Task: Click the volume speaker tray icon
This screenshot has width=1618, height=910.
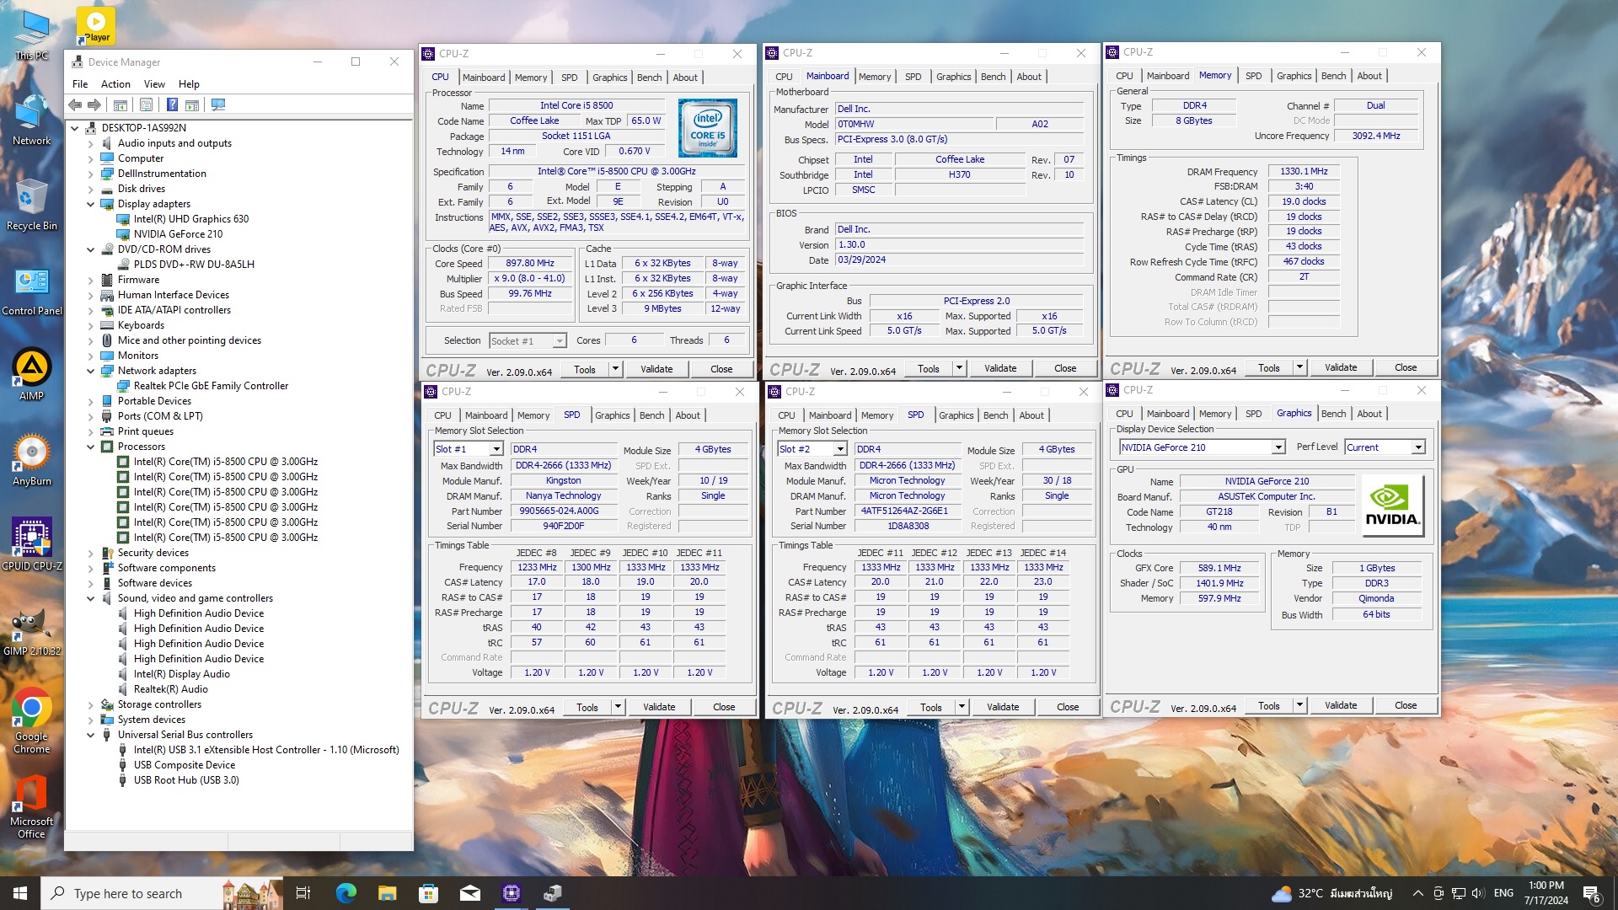Action: [1477, 893]
